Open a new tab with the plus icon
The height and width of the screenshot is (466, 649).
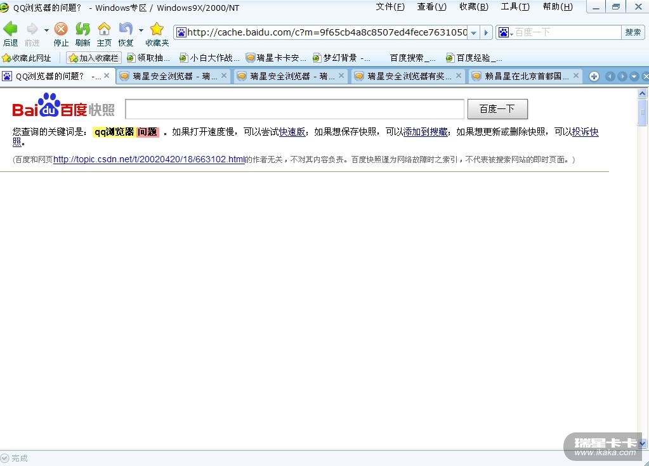coord(594,77)
